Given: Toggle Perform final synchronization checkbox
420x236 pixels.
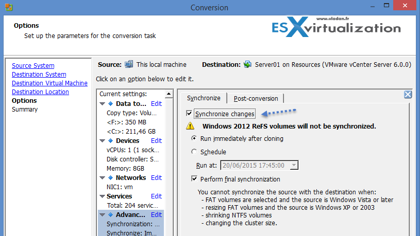Looking at the screenshot, I should tap(194, 178).
